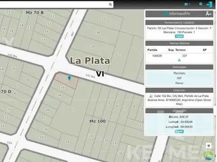Click the Información location pin icon

click(x=166, y=14)
